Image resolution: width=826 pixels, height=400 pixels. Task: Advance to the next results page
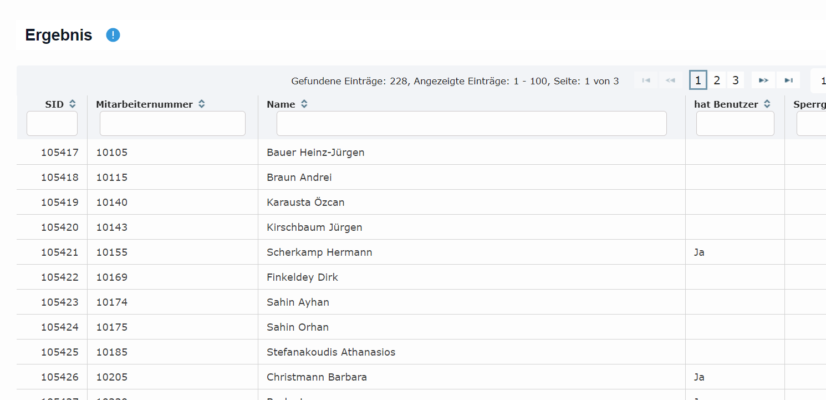coord(763,80)
